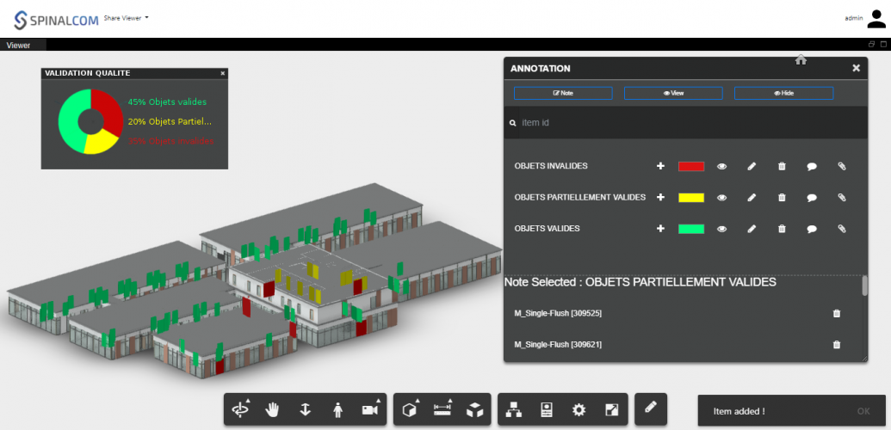Delete the OBJETS INVALIDES note

tap(782, 167)
